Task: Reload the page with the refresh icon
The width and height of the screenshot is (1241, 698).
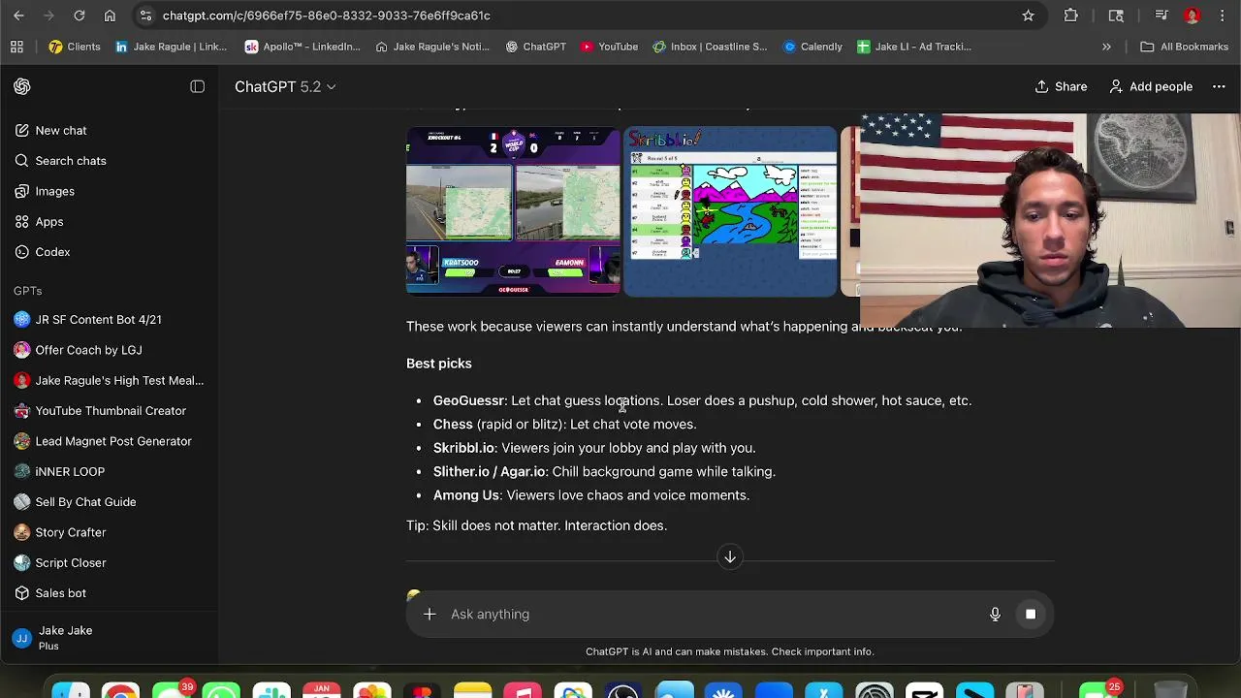Action: coord(80,16)
